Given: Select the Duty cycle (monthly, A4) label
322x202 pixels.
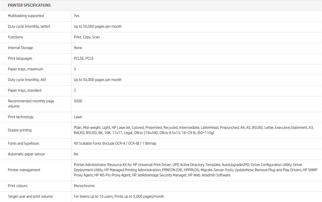Looking at the screenshot, I should 26,80.
